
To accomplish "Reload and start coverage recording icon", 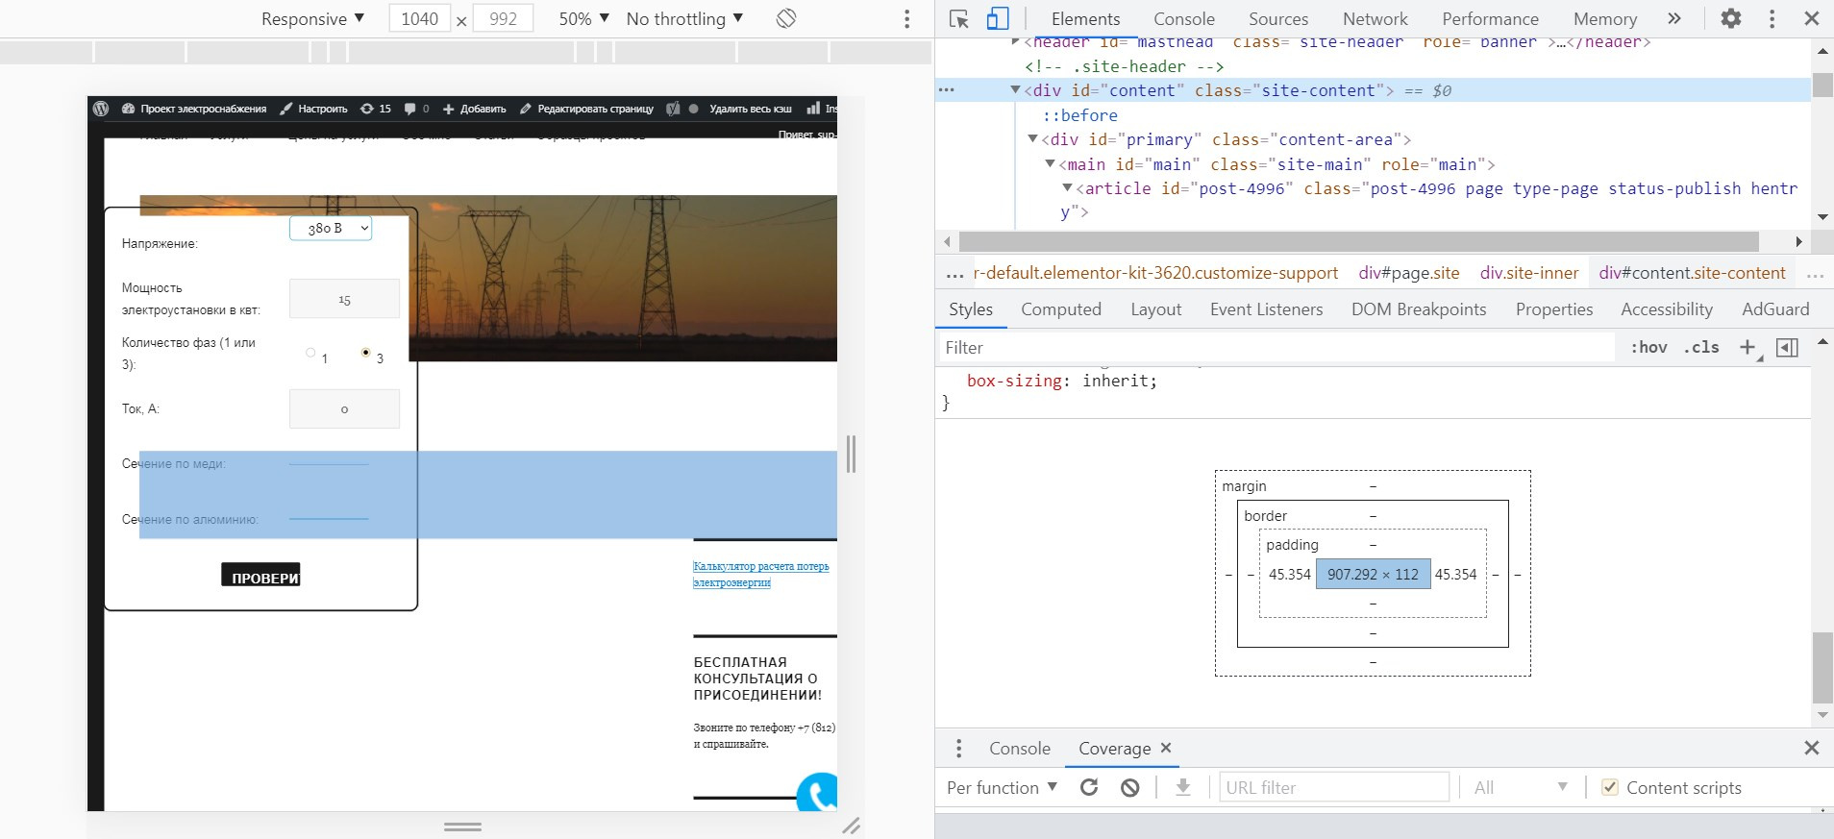I will coord(1089,787).
